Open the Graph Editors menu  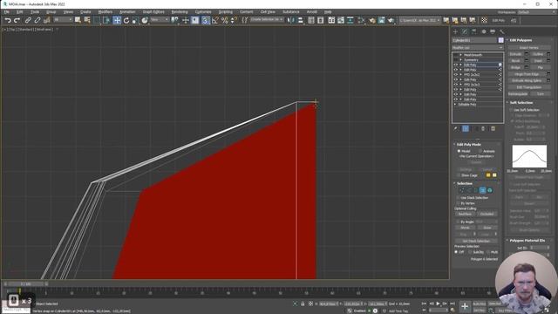153,11
